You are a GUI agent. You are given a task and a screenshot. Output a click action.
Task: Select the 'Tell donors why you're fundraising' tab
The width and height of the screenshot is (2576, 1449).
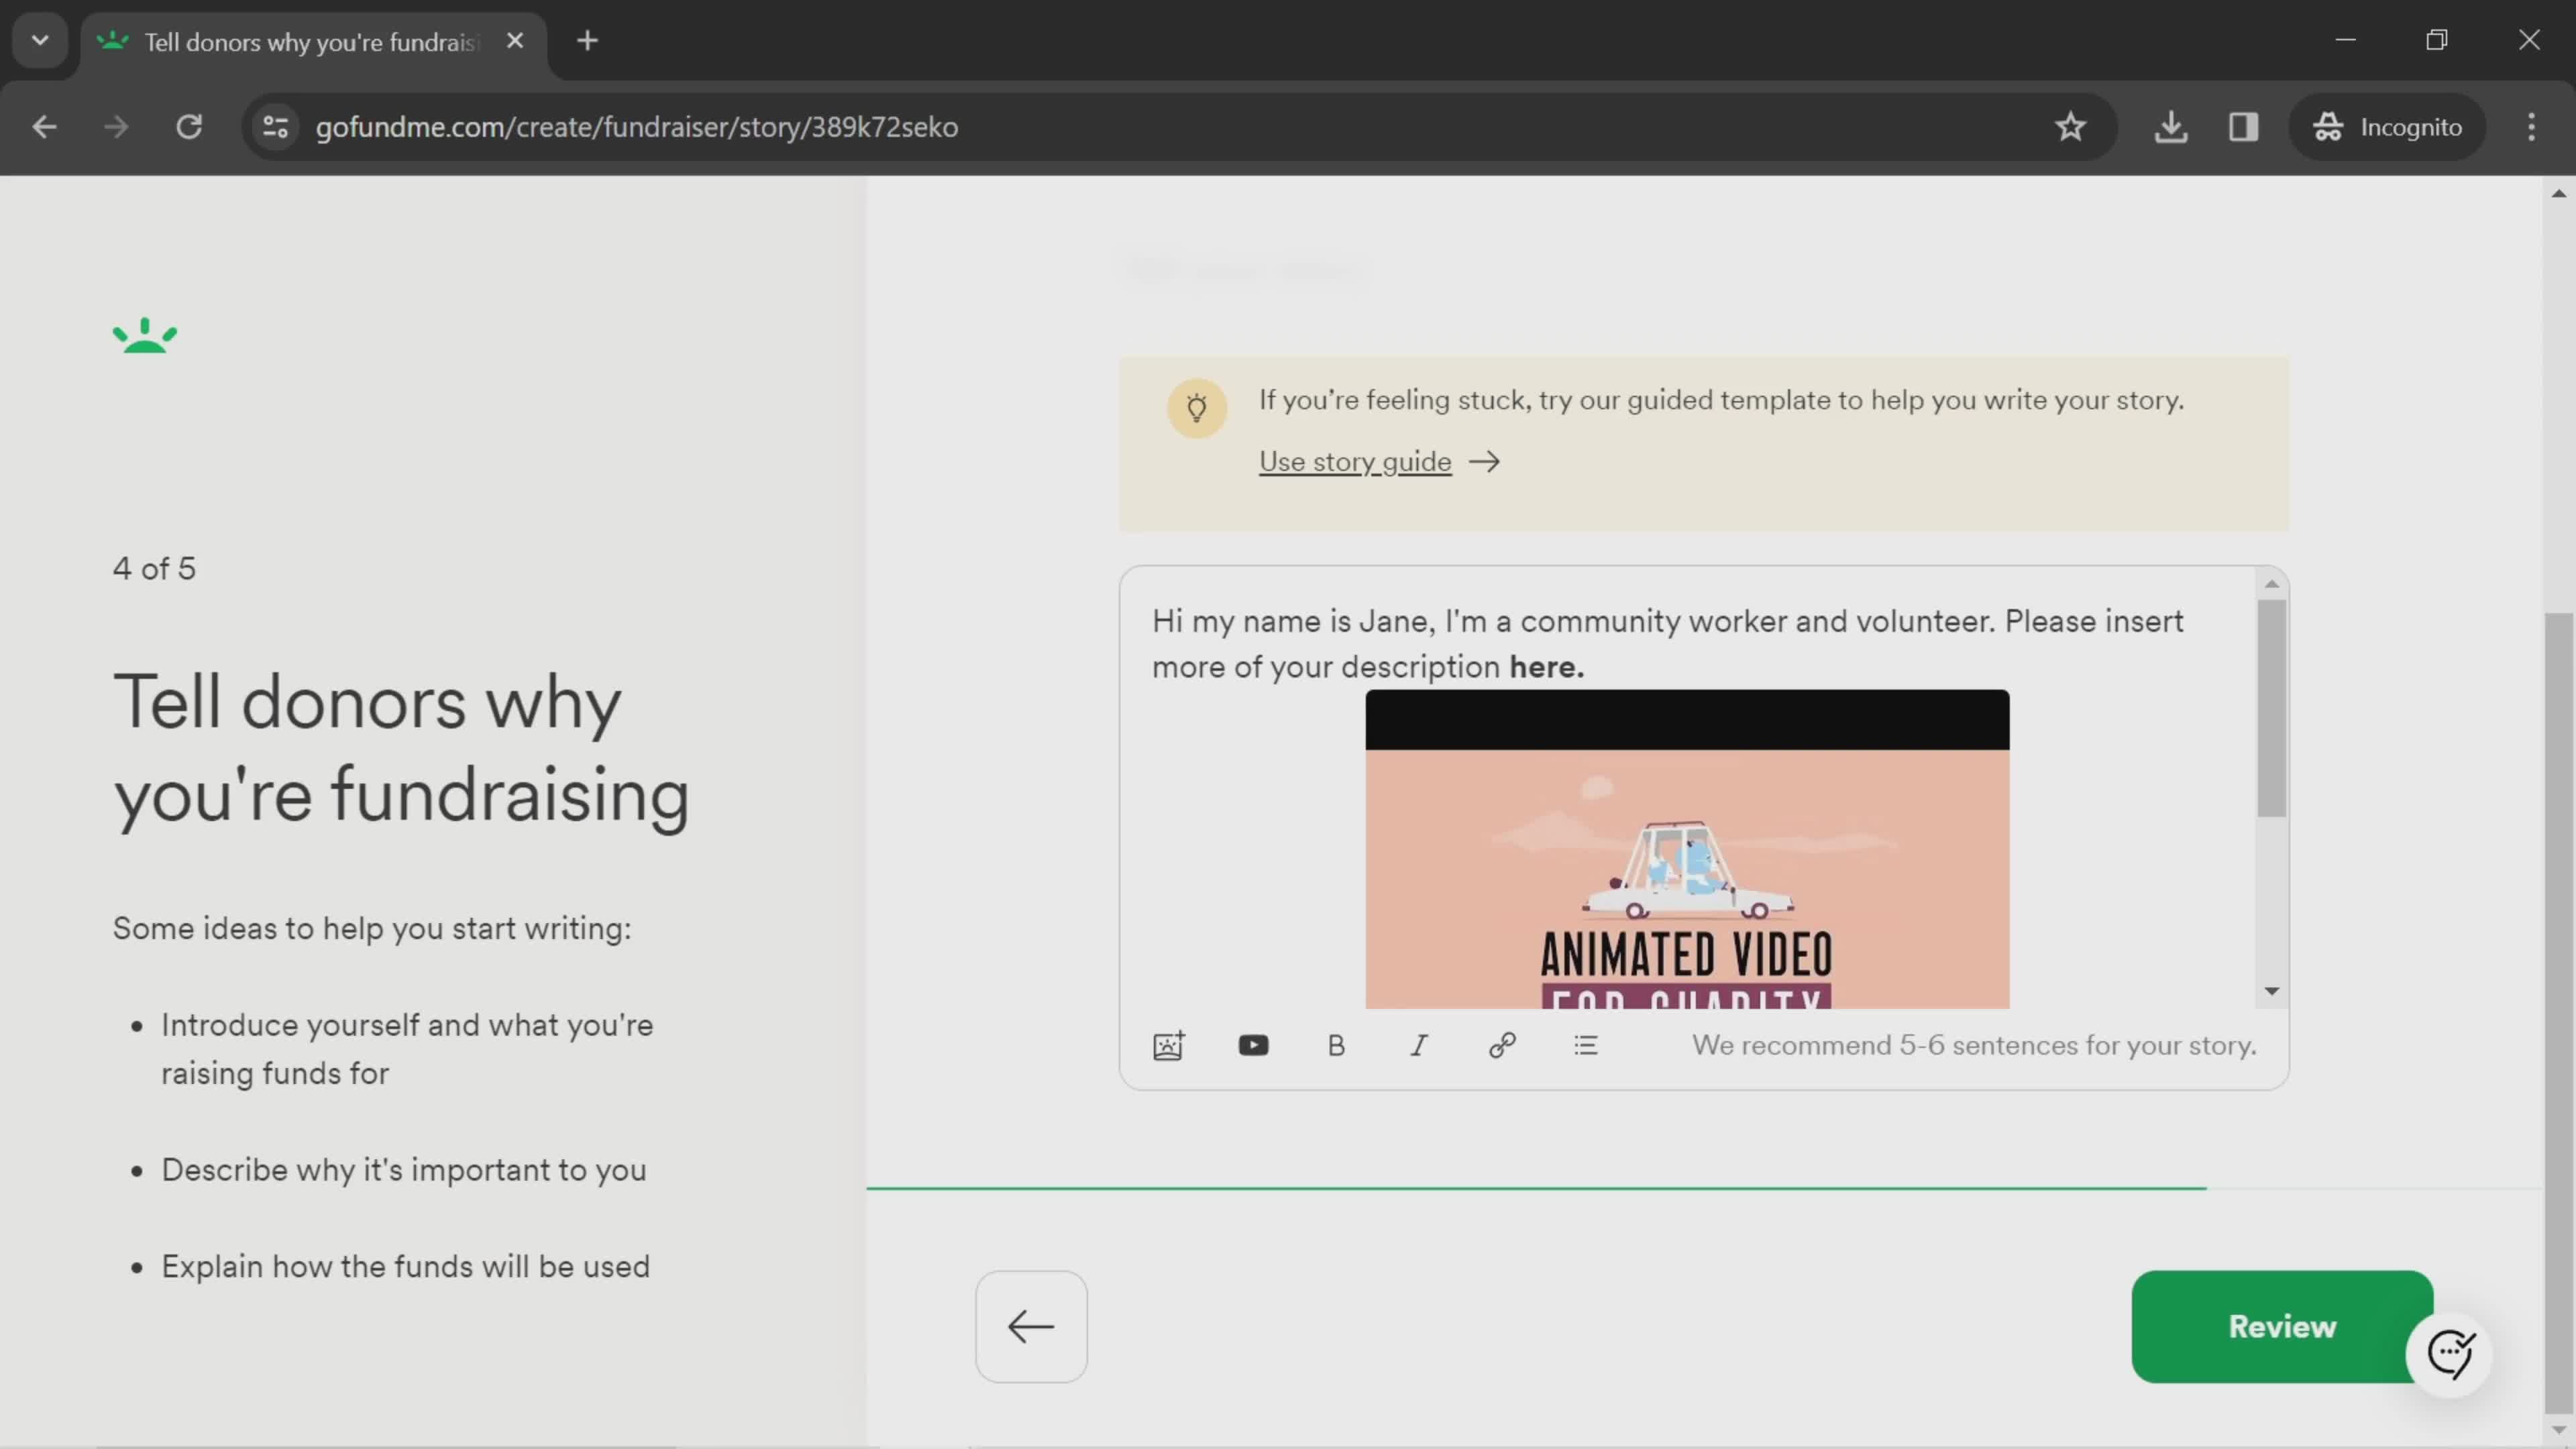(x=312, y=42)
